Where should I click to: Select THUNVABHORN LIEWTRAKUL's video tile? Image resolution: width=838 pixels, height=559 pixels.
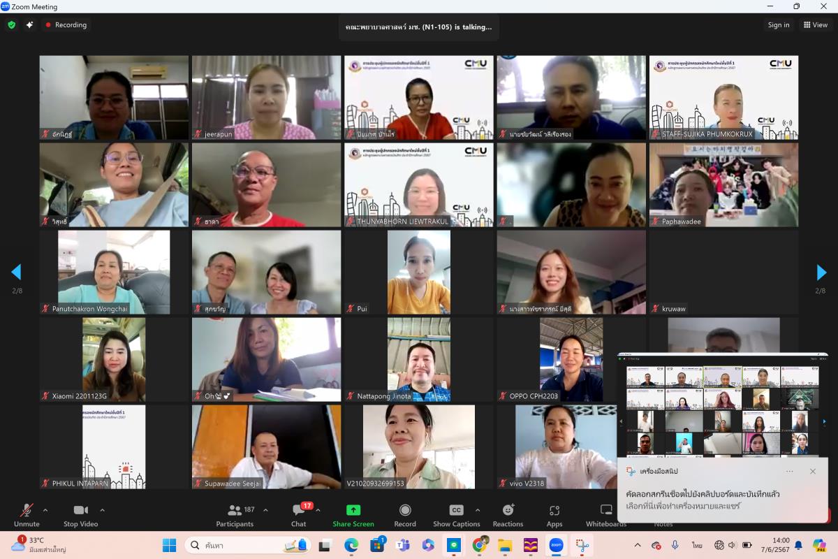click(x=419, y=185)
